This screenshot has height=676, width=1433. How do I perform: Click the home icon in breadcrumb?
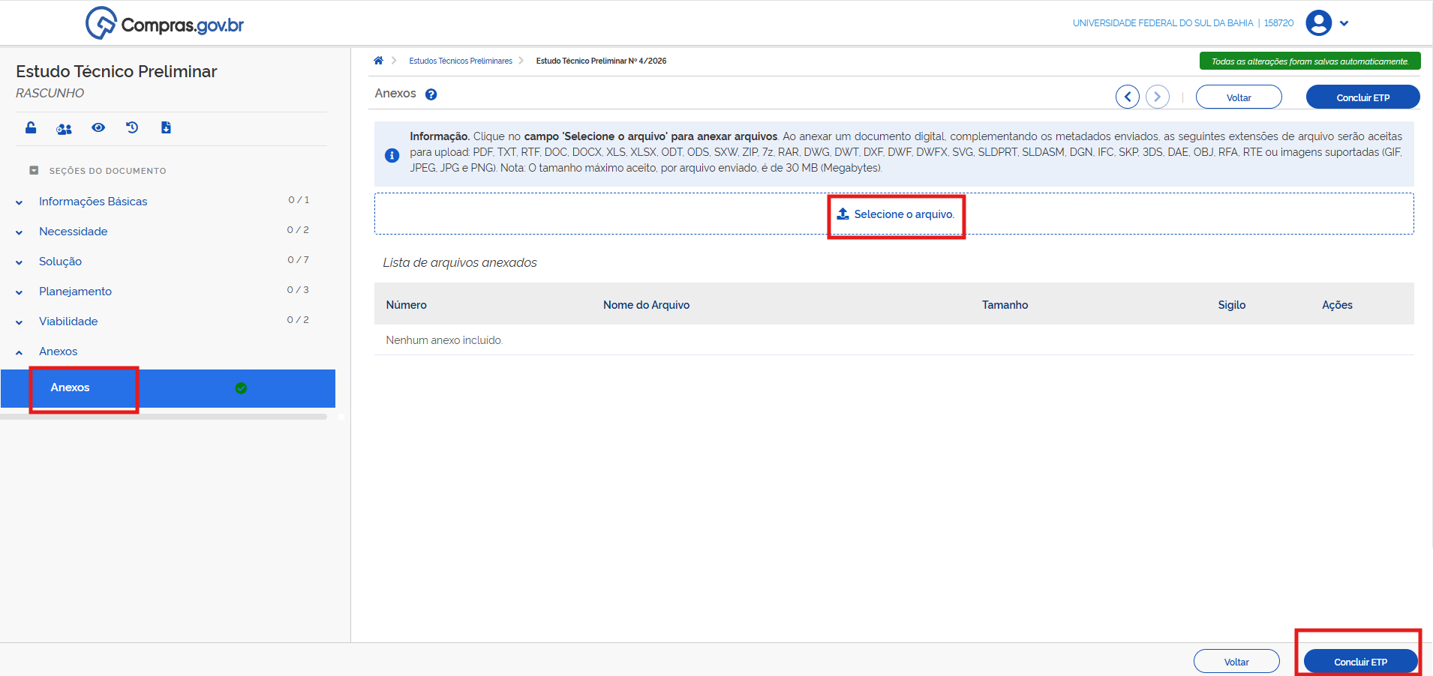coord(378,61)
